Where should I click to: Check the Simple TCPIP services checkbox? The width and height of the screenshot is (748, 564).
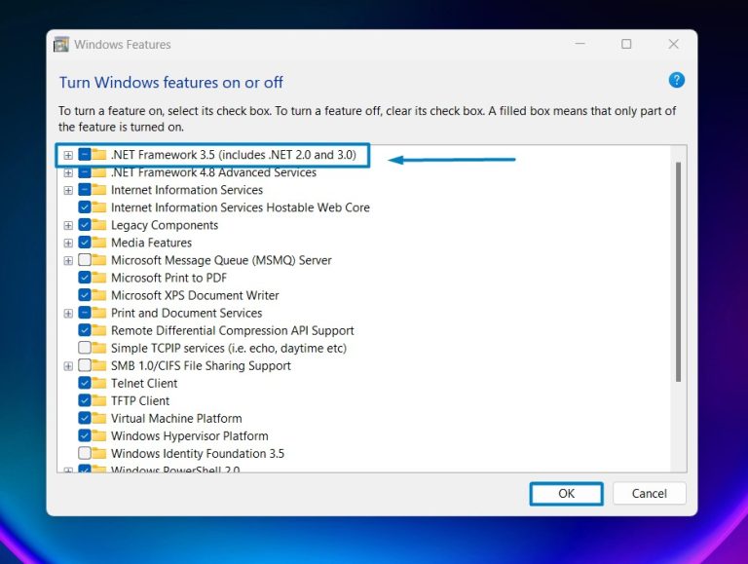coord(85,348)
